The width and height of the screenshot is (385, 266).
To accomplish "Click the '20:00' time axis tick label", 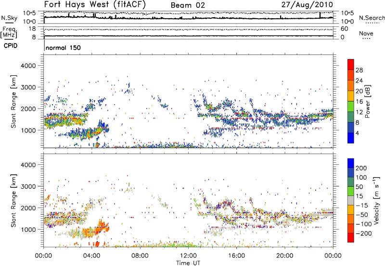I will [284, 256].
